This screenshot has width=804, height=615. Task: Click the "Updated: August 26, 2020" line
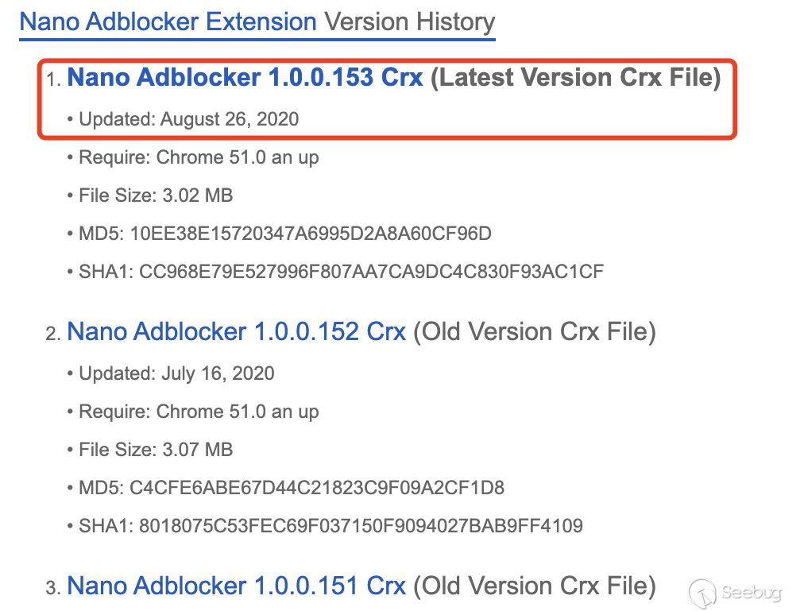pos(189,119)
